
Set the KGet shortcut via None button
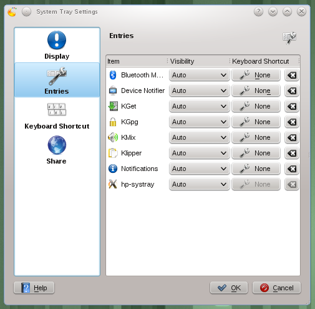coord(256,106)
